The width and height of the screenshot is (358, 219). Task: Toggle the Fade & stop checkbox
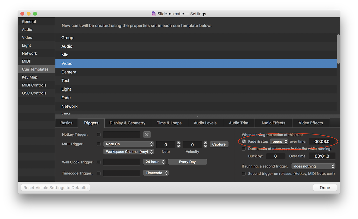tap(244, 141)
